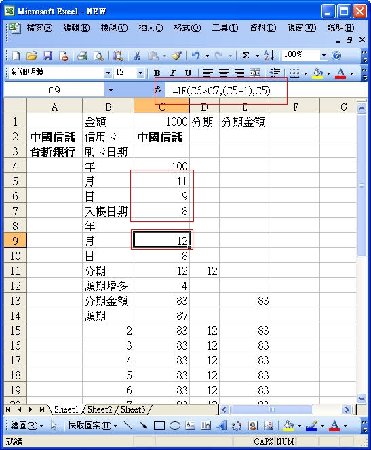Click the Merge and Center icon
The image size is (371, 450).
pos(255,73)
